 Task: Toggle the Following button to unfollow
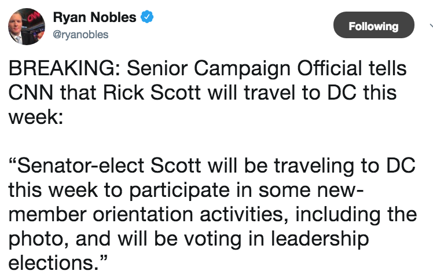click(x=373, y=25)
